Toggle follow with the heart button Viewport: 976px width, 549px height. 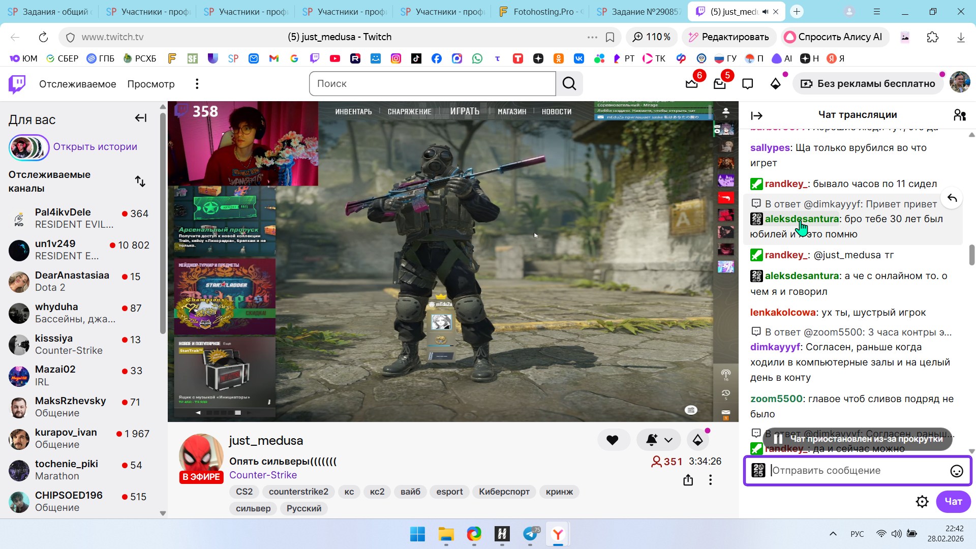[x=612, y=440]
